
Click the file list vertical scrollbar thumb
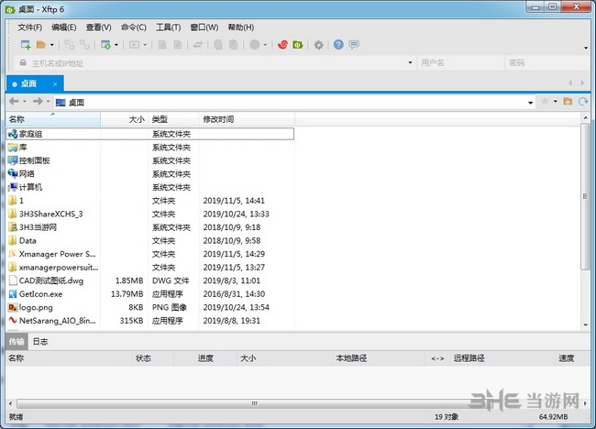coord(585,196)
